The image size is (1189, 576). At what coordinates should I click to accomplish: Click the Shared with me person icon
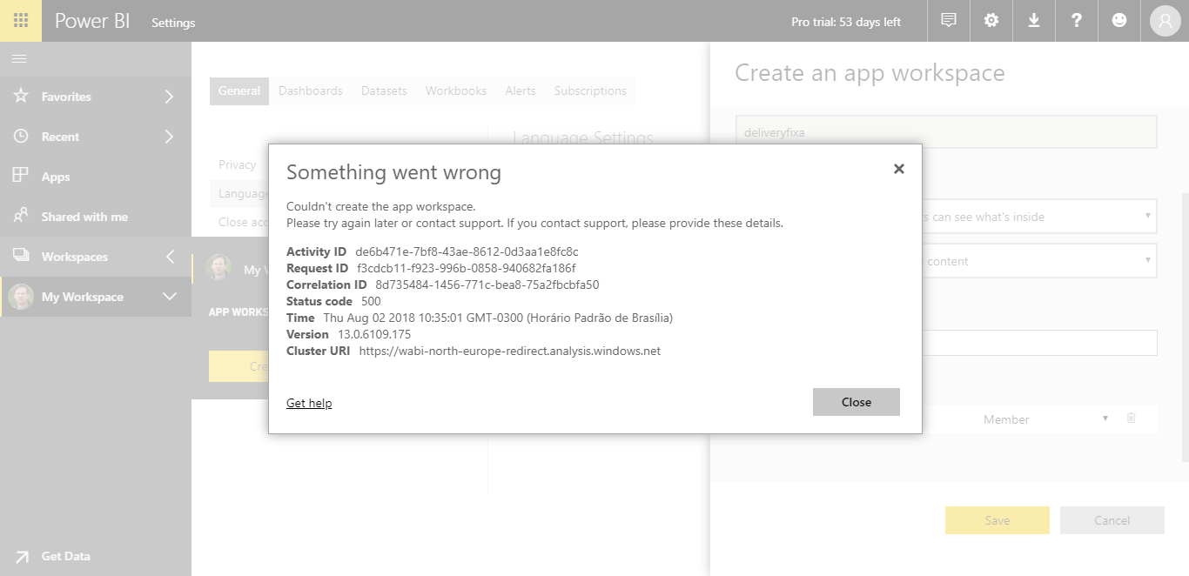point(21,216)
